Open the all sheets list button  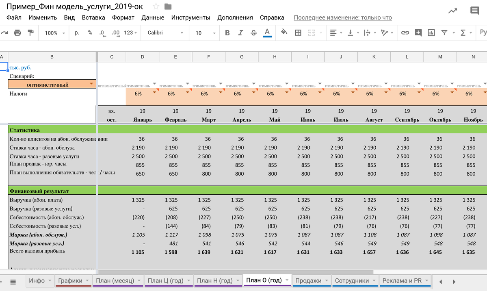(13, 281)
